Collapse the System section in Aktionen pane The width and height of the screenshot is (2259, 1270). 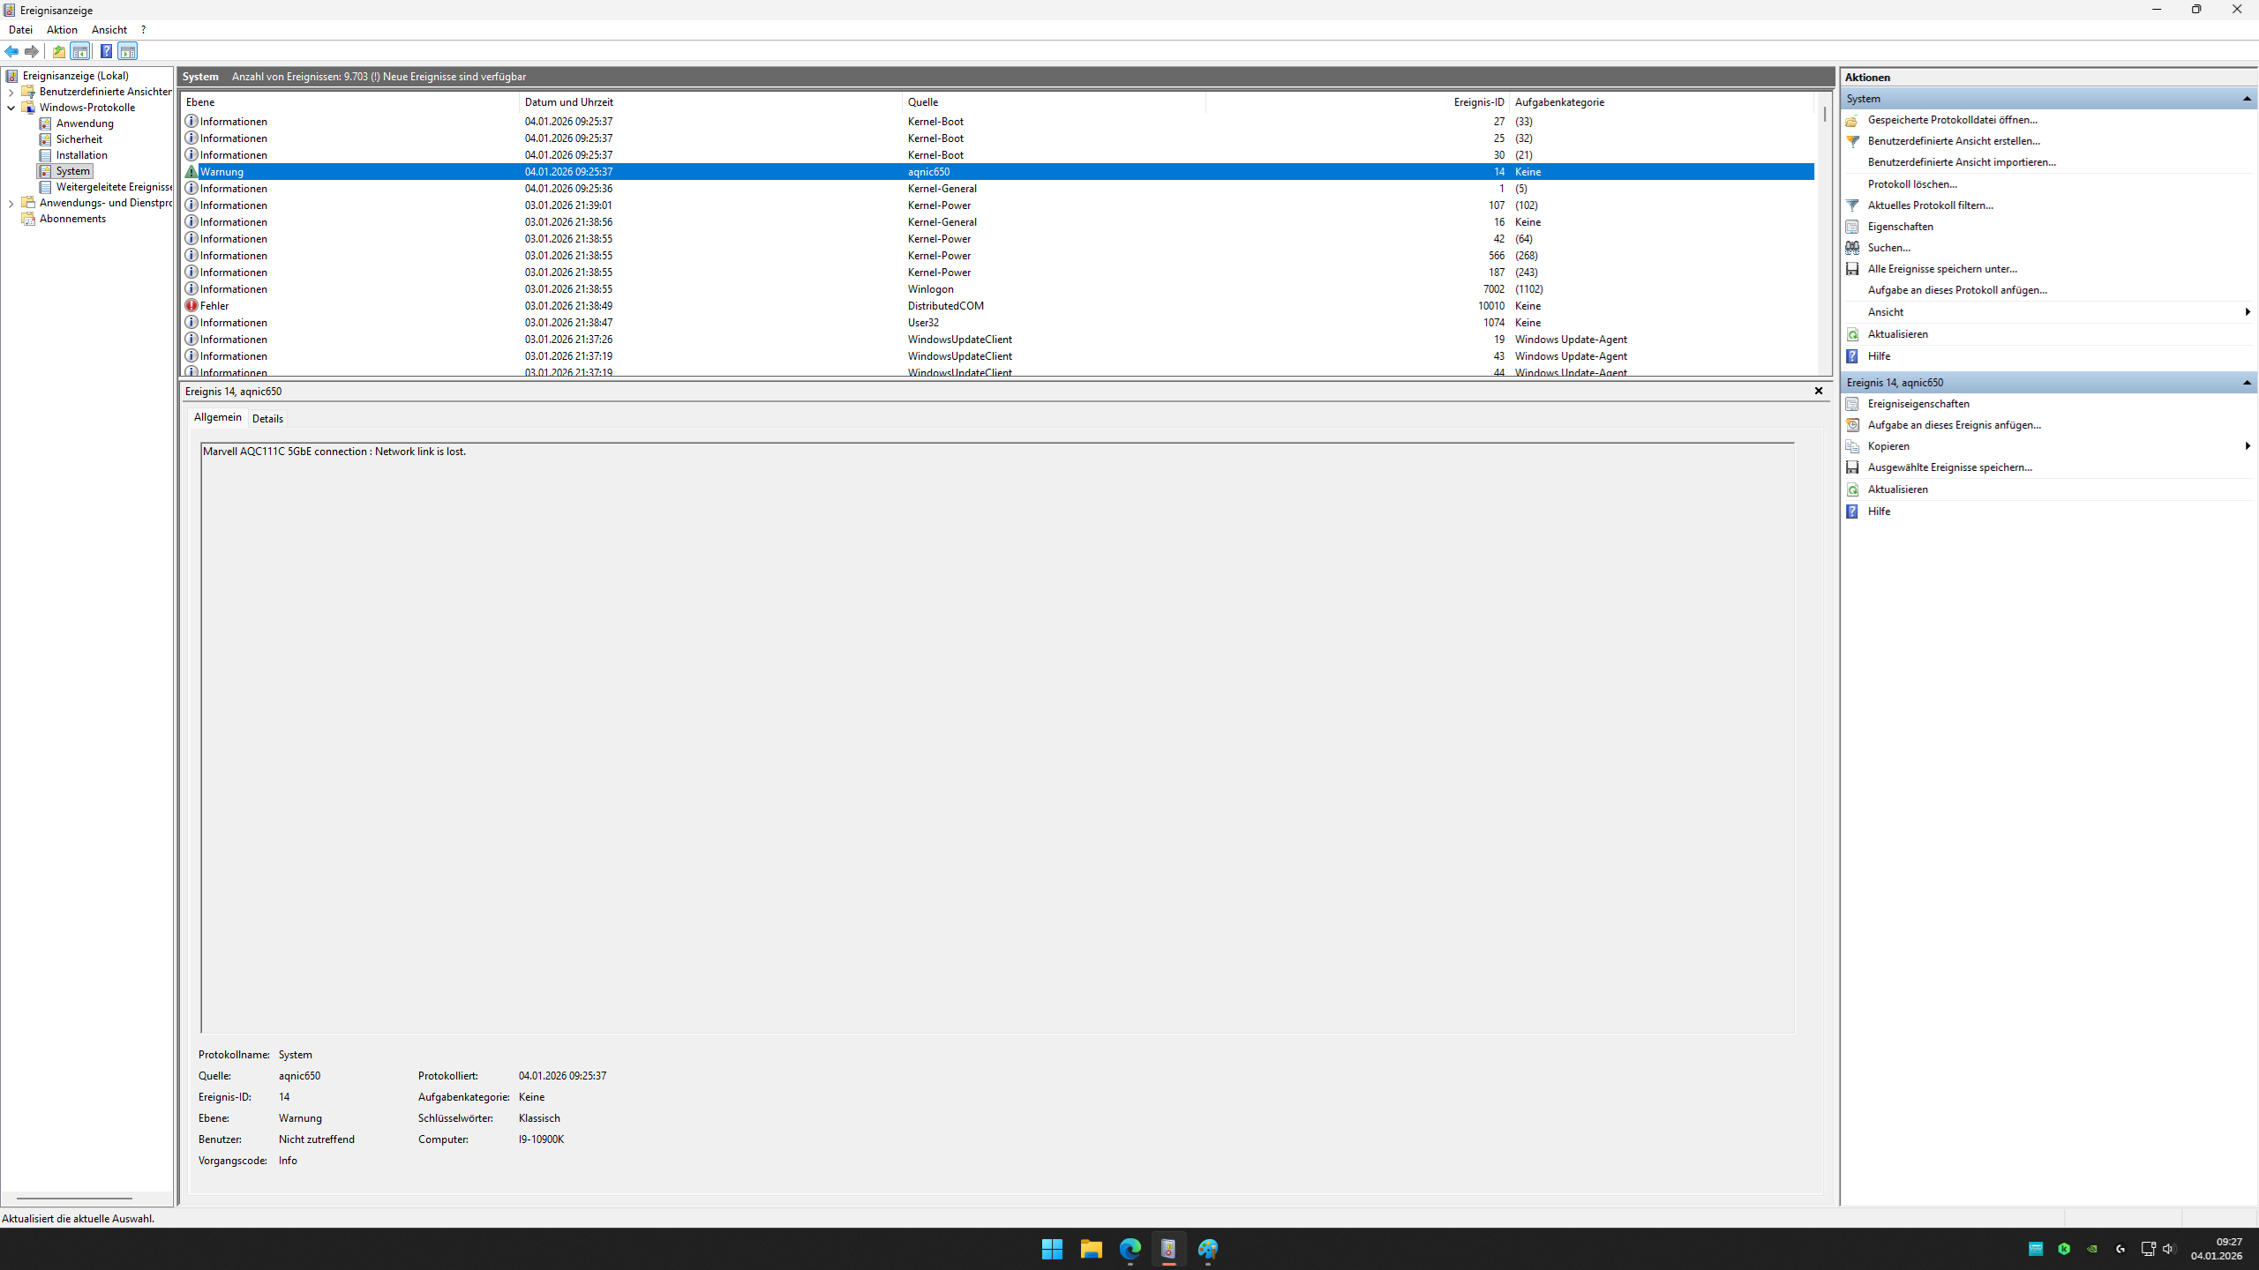click(2247, 99)
